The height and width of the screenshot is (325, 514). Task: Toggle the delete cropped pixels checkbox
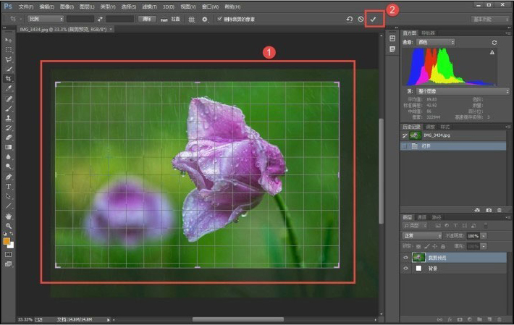pyautogui.click(x=219, y=19)
